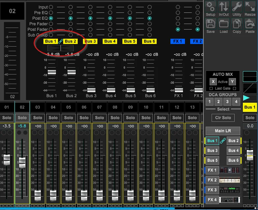
Task: Click the Bus 1 master fader handle
Action: coord(250,155)
